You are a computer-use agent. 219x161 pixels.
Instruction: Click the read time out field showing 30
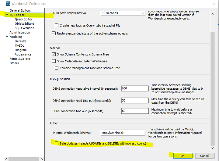click(x=135, y=101)
